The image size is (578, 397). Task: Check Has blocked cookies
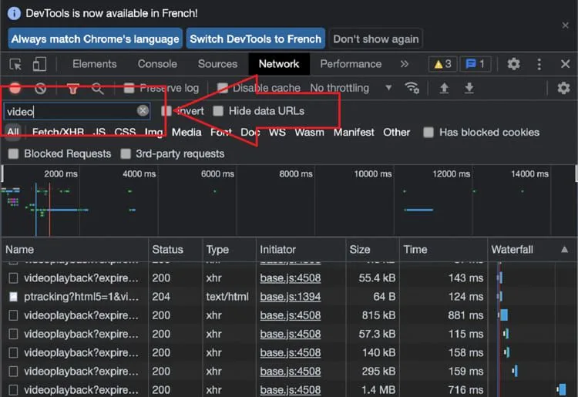click(x=428, y=133)
